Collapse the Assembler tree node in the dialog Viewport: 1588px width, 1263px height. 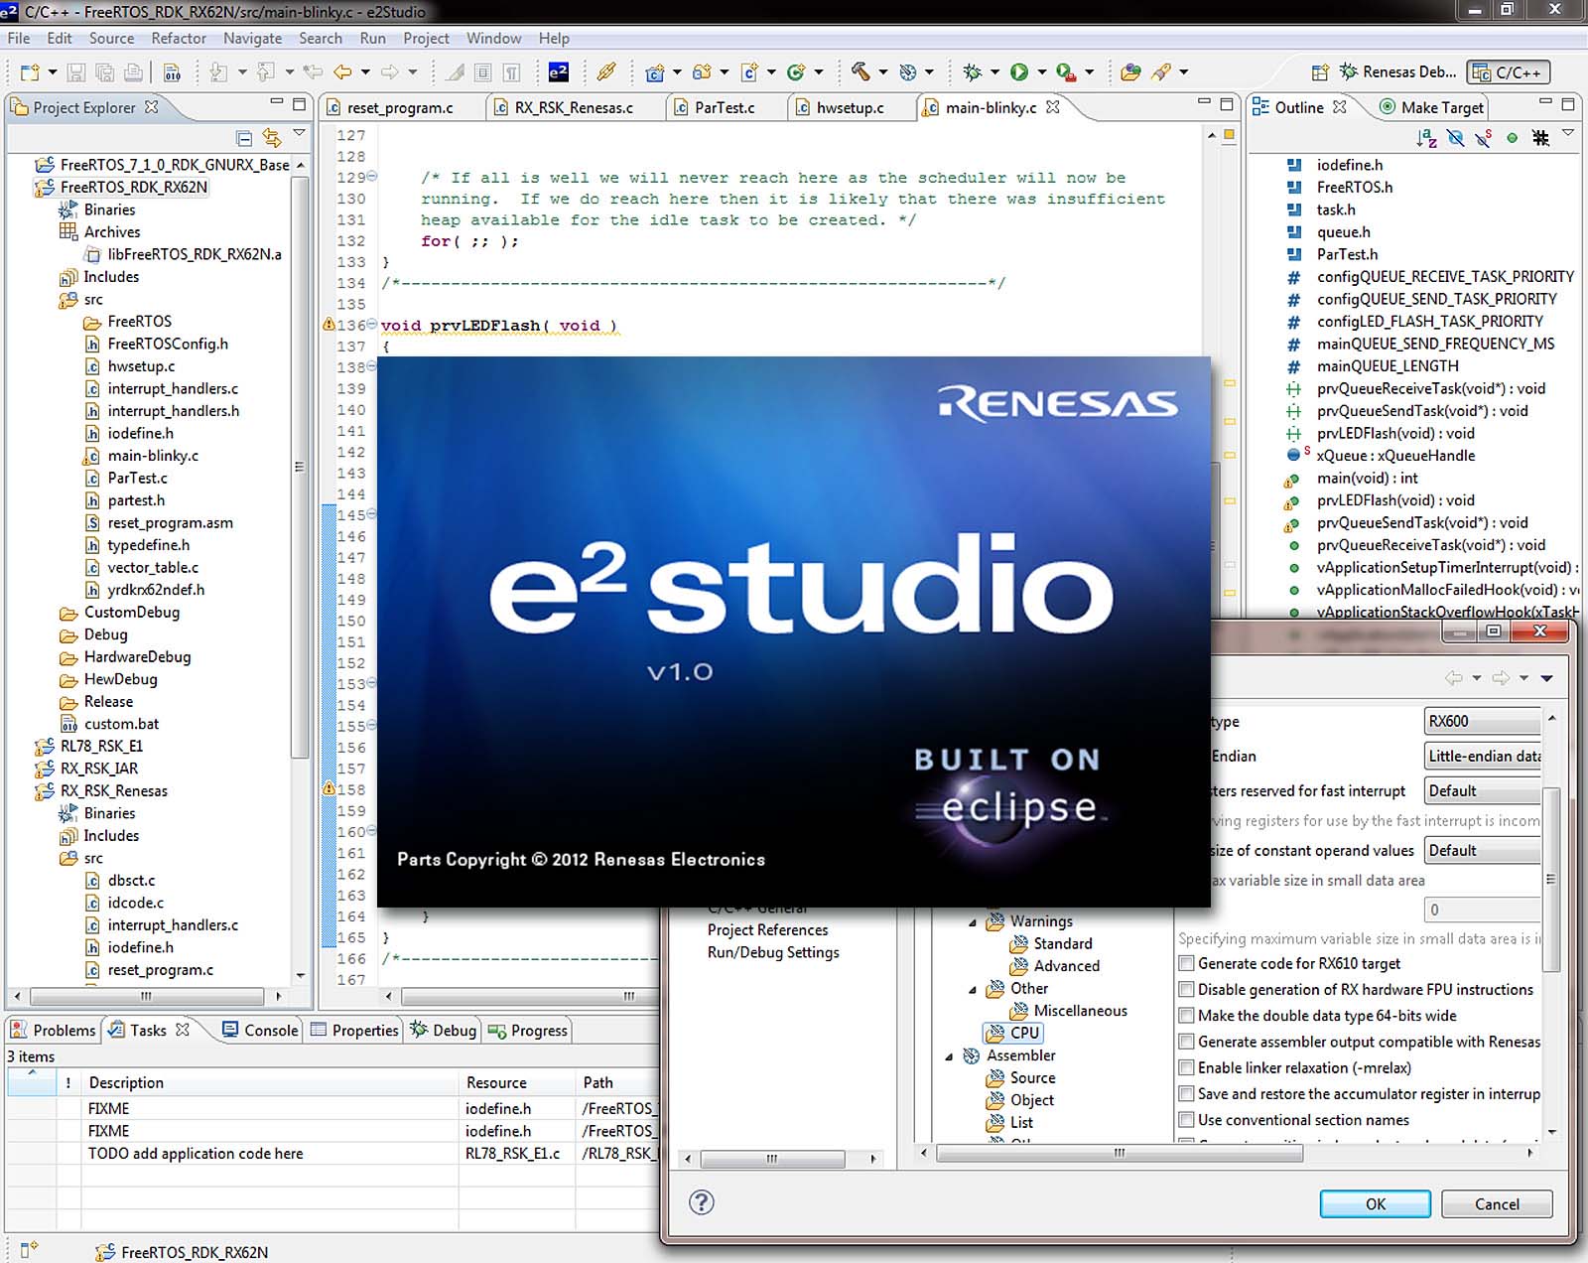(949, 1056)
